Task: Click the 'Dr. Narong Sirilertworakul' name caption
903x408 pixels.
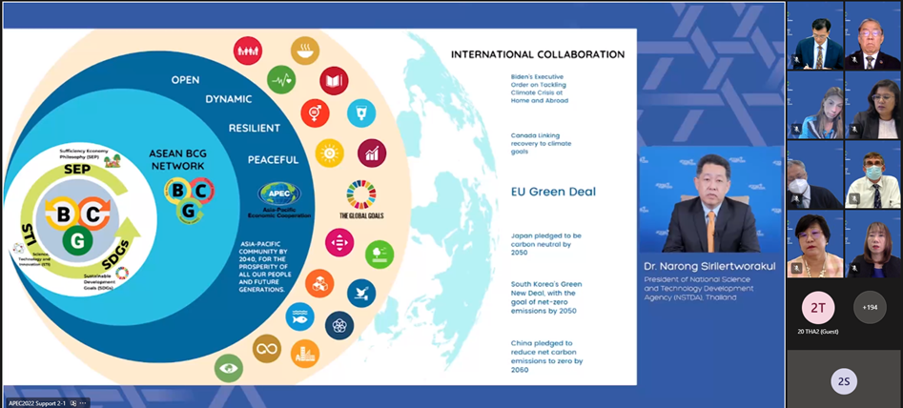Action: coord(711,267)
